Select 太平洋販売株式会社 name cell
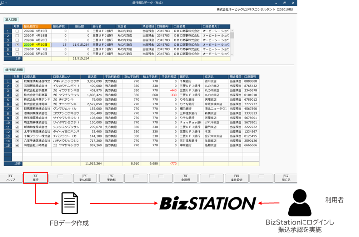Screen dimensions: 359x237 [37, 132]
